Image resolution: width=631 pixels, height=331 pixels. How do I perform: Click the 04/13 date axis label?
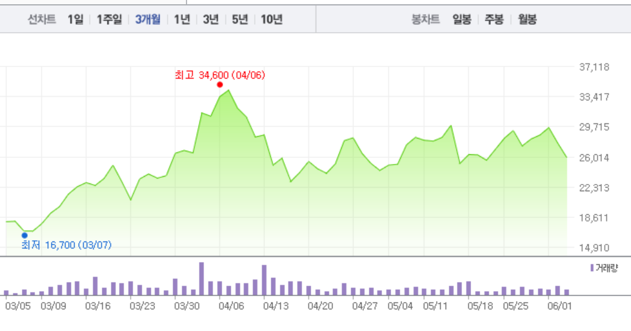coord(276,306)
